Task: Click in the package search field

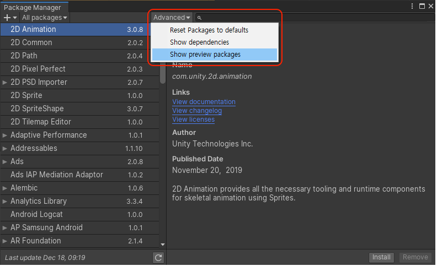Action: 315,18
